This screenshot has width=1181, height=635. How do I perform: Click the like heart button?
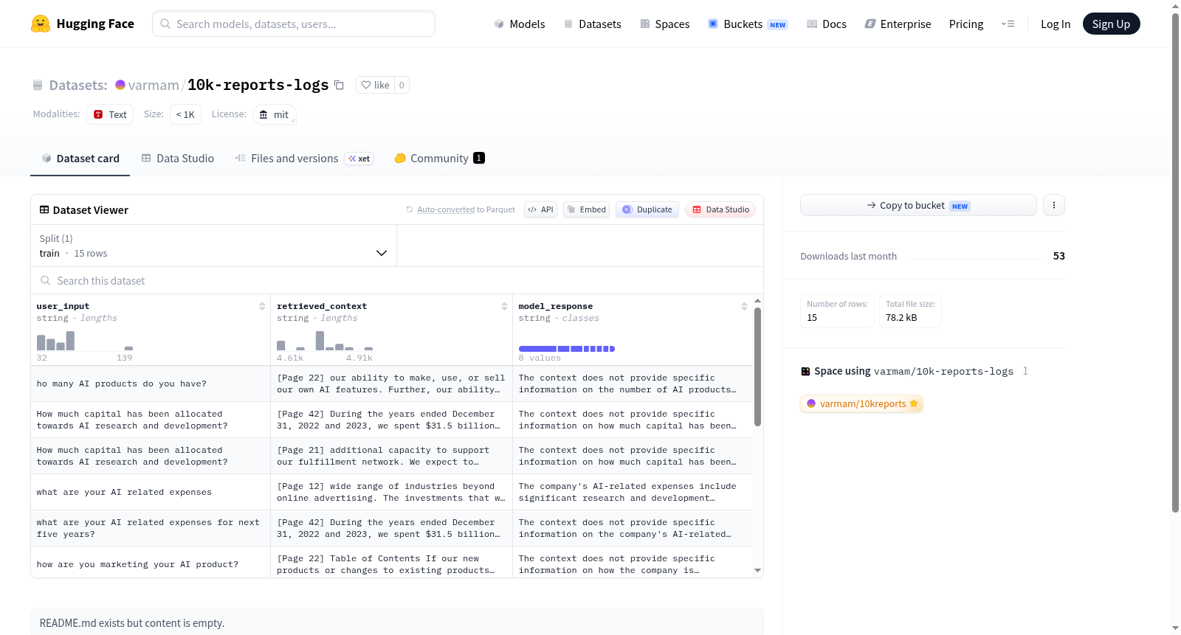pos(375,85)
